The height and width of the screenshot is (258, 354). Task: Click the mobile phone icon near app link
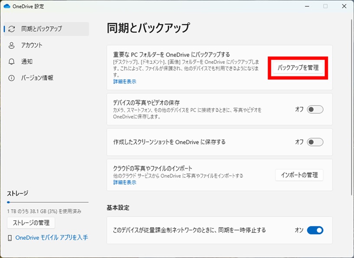click(10, 238)
